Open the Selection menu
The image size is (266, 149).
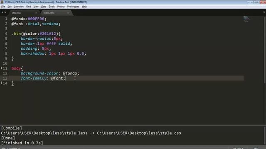tap(19, 7)
